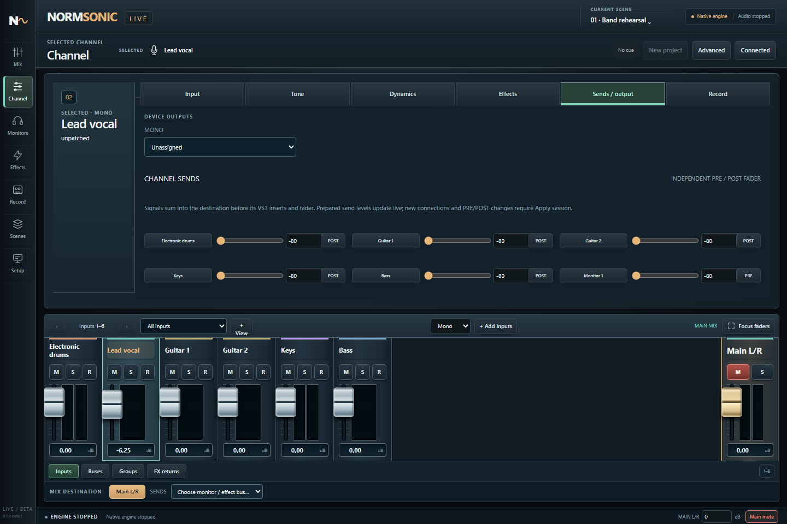Open the Mono input type dropdown
787x524 pixels.
450,326
